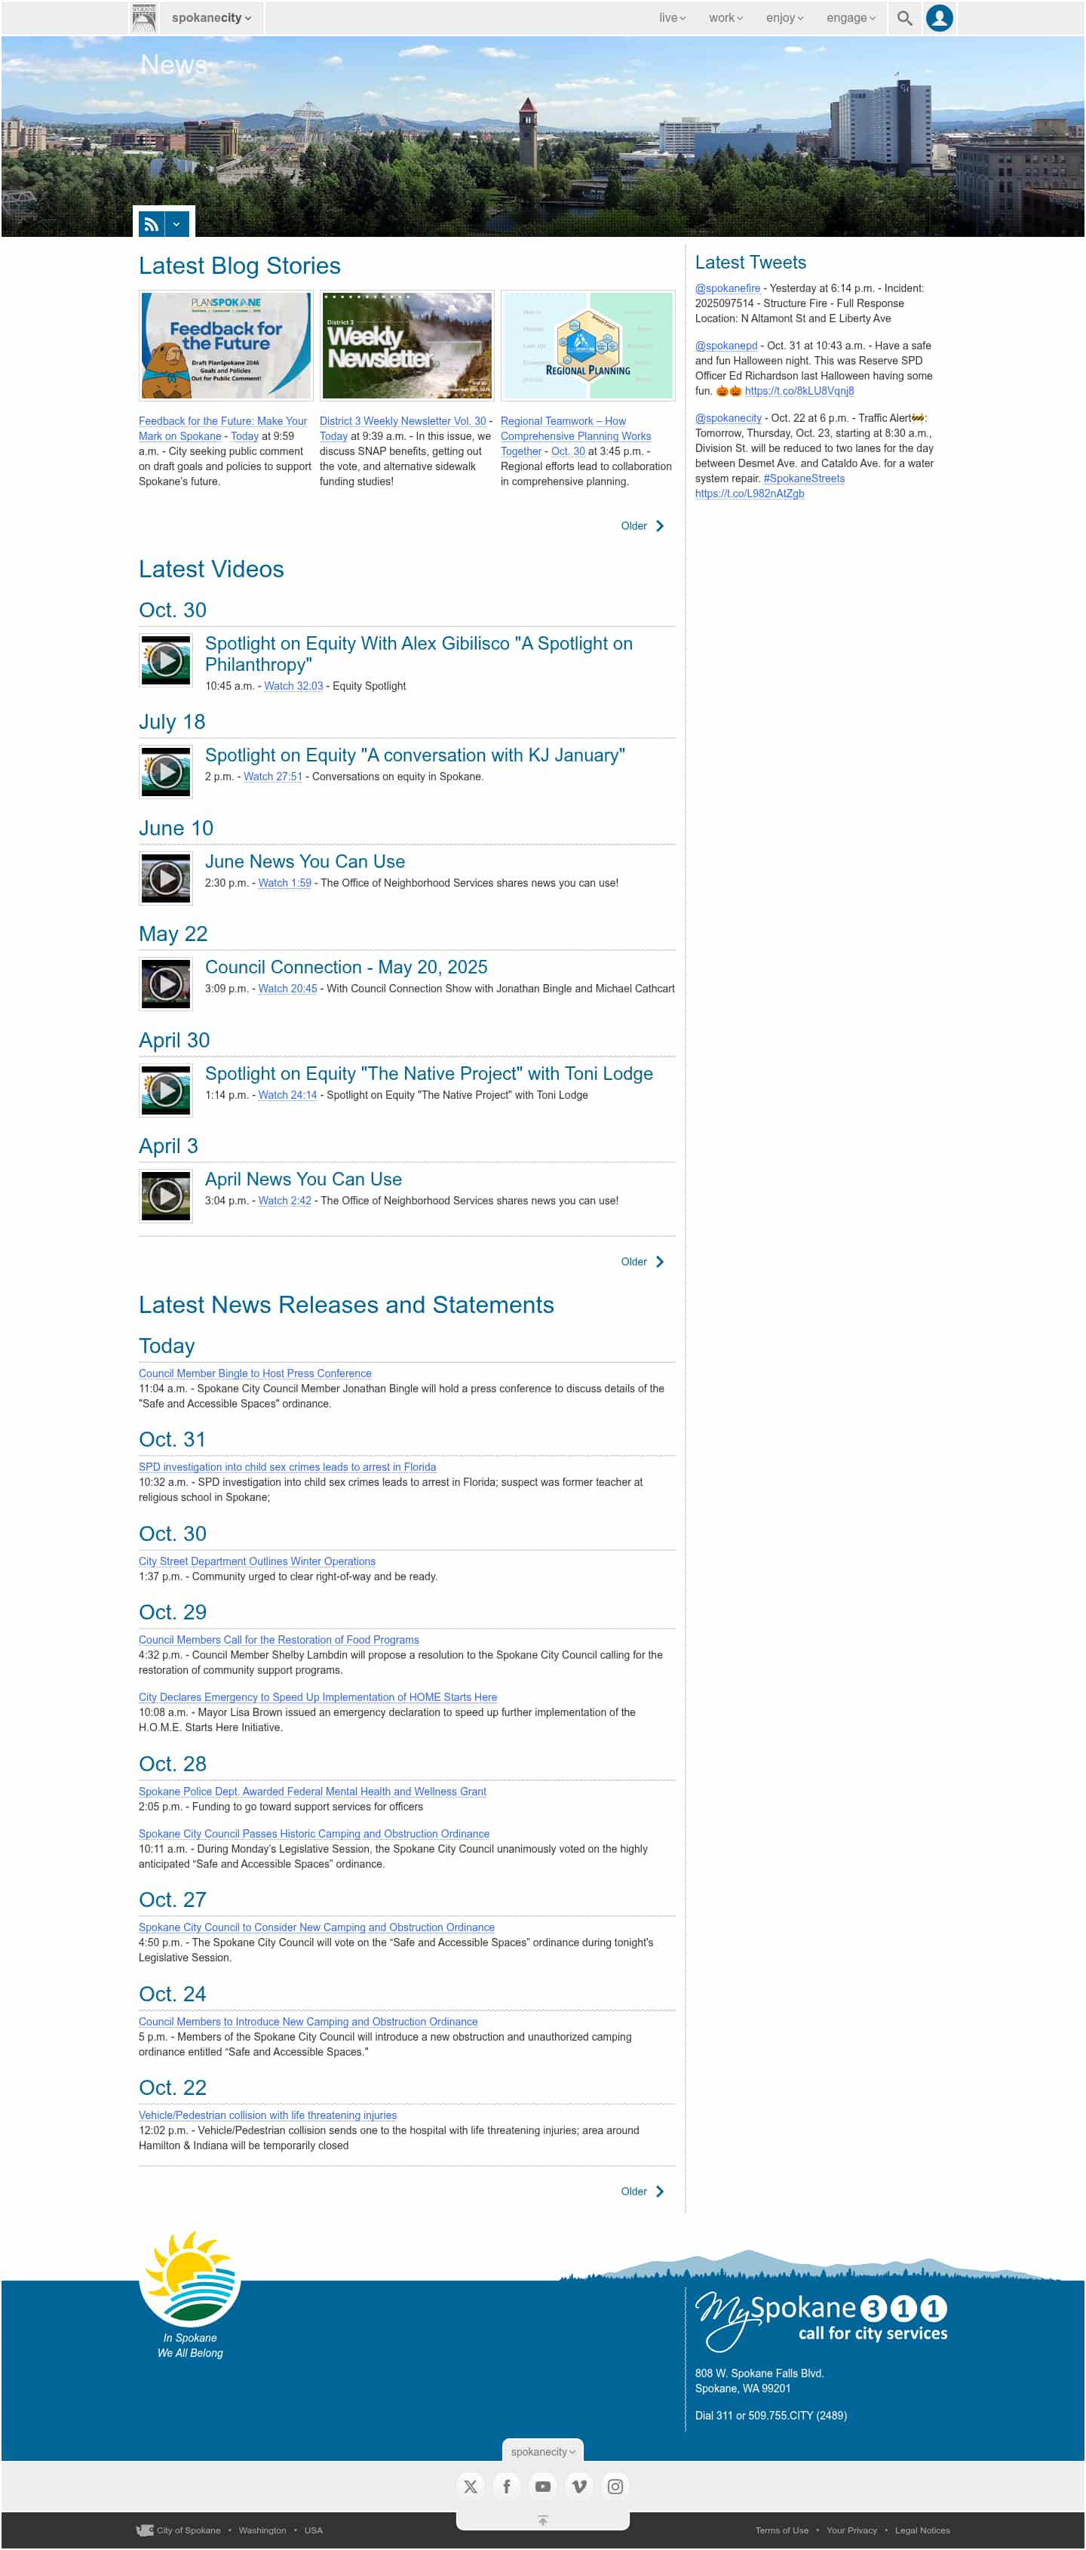Click Watch 20:45 link
The height and width of the screenshot is (2550, 1086).
pos(288,990)
